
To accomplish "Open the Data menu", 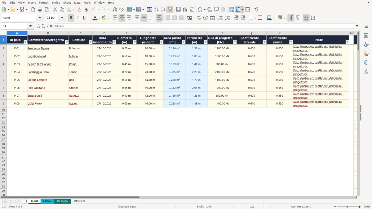I will [77, 2].
